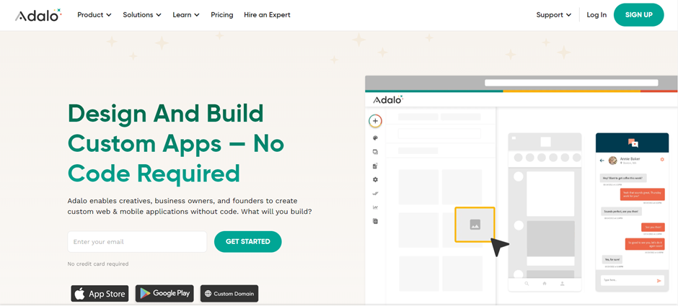Focus the Enter your email field

(x=137, y=242)
